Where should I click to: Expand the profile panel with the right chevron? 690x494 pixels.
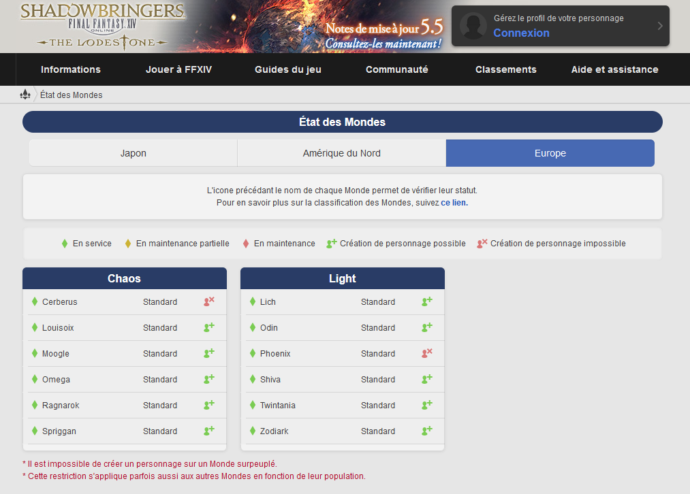pyautogui.click(x=658, y=26)
